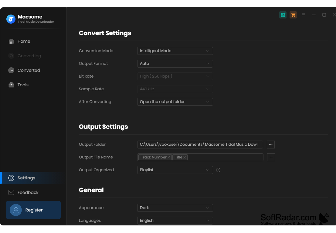This screenshot has height=233, width=336.
Task: Click the General heading
Action: tap(91, 190)
